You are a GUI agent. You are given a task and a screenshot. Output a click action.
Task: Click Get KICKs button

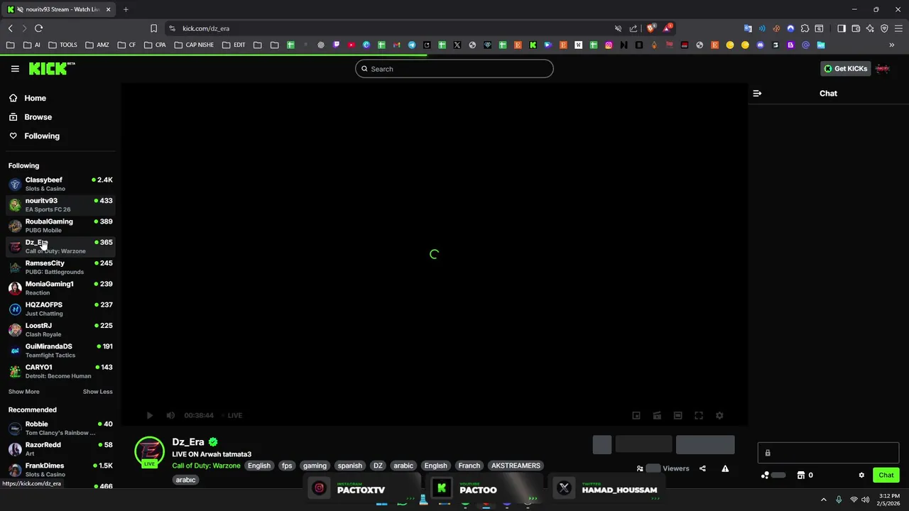[845, 69]
